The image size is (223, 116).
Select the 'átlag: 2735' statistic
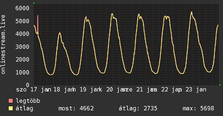(138, 108)
